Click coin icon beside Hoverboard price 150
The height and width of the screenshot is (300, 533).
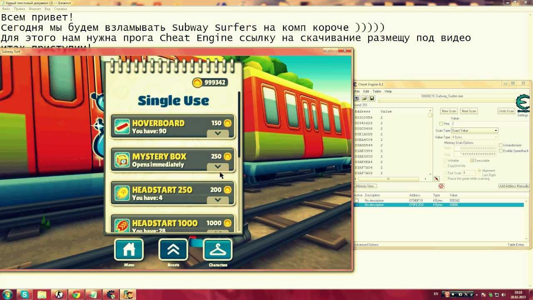(227, 123)
